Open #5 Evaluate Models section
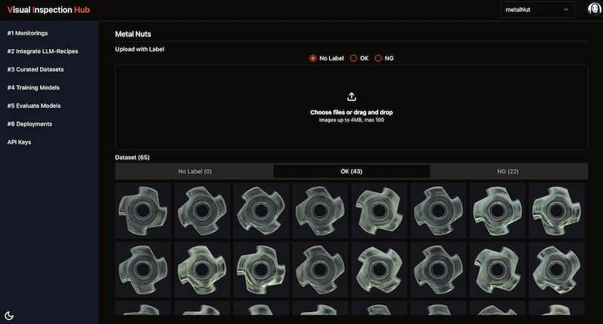The image size is (603, 324). click(x=34, y=105)
